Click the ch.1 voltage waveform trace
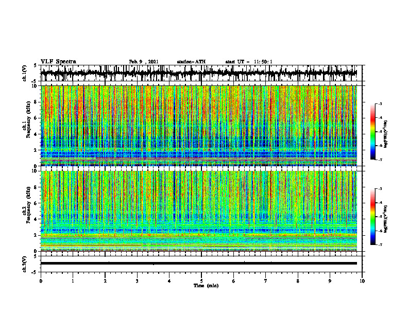 [198, 73]
